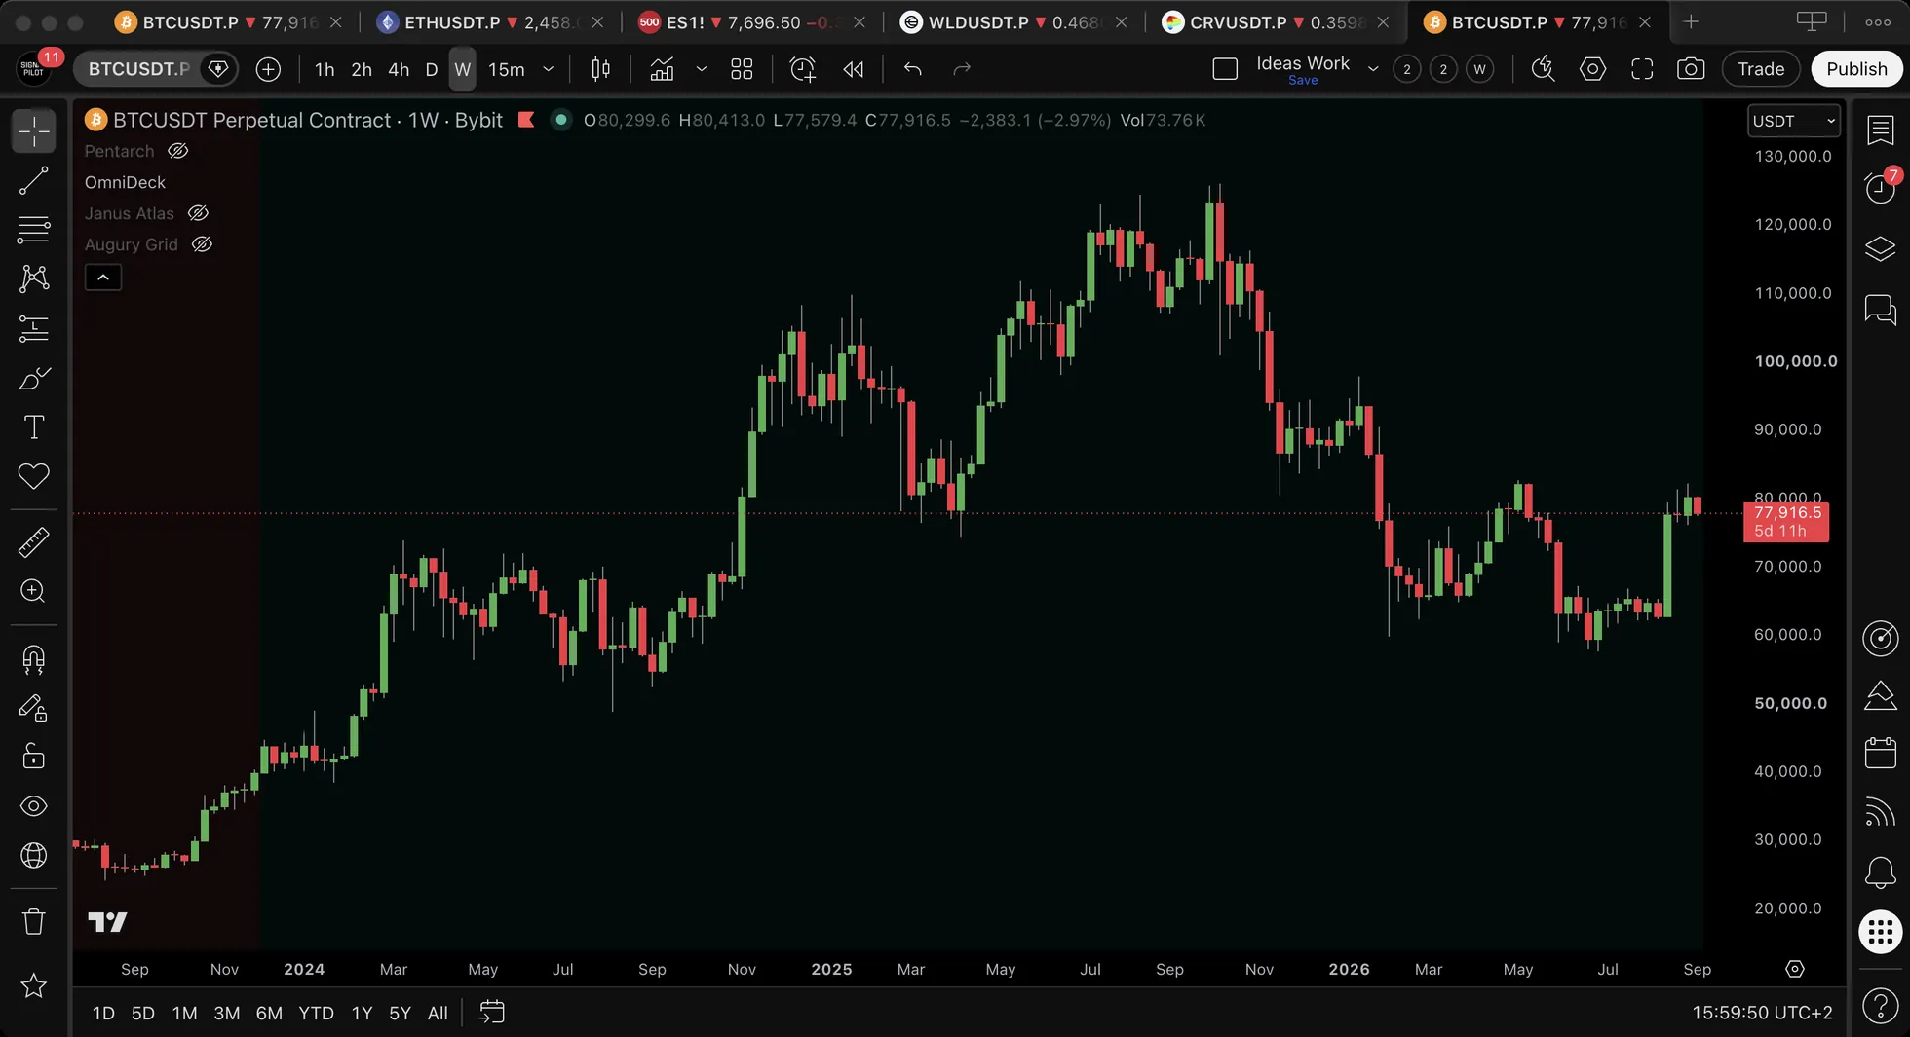Image resolution: width=1910 pixels, height=1037 pixels.
Task: Open the watchlist panel icon
Action: pyautogui.click(x=1880, y=130)
